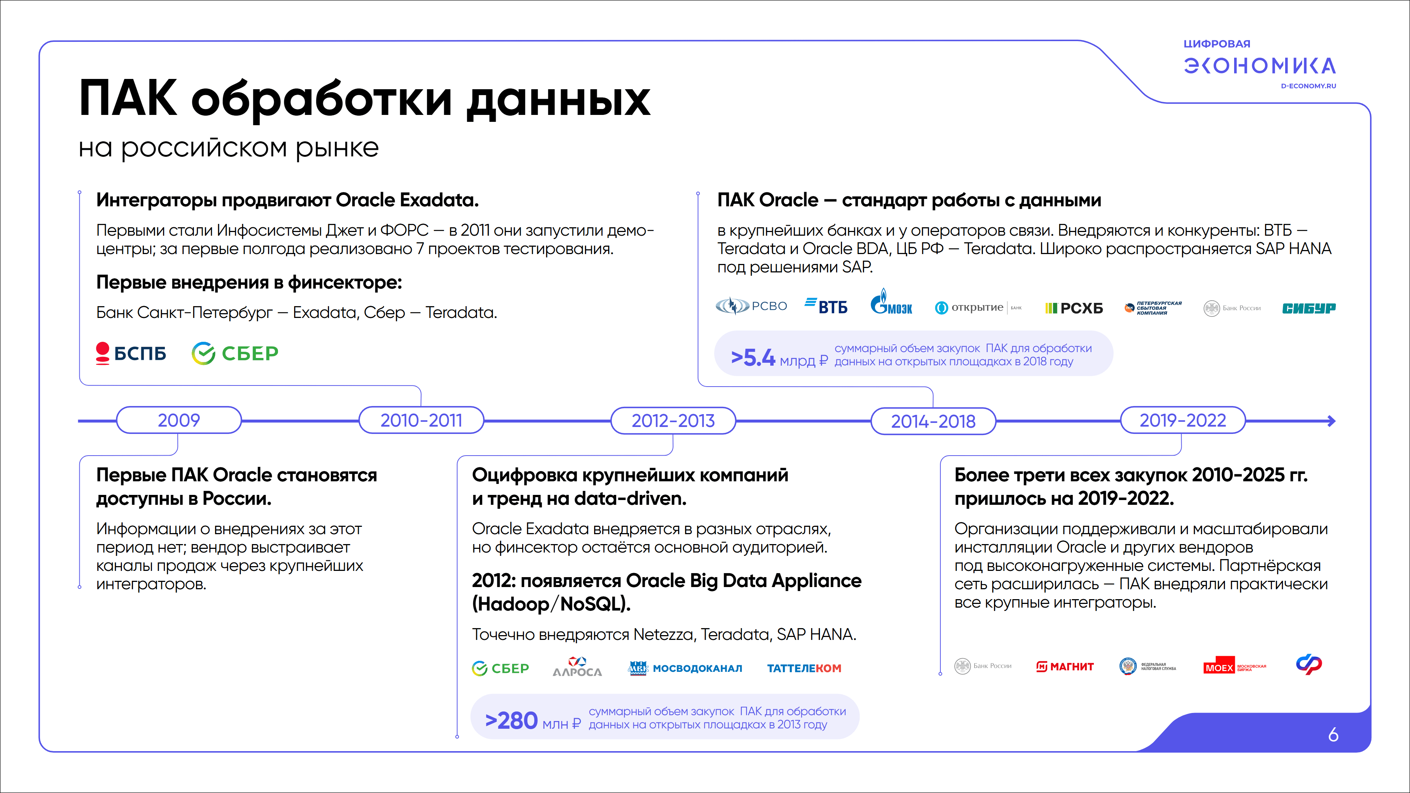Click text Банк Санкт-Петербург — Exadata, Сбер — Teradata
Viewport: 1410px width, 793px height.
pyautogui.click(x=297, y=312)
